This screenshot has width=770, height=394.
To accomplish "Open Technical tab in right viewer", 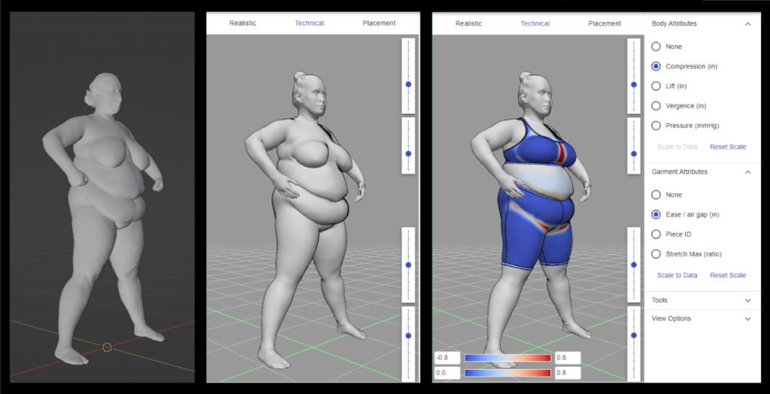I will (535, 23).
